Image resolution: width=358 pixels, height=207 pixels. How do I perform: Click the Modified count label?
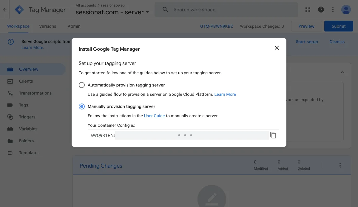coord(261,169)
